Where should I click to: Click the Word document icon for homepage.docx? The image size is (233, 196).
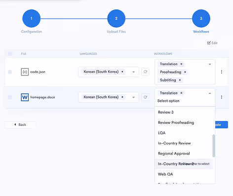[25, 97]
